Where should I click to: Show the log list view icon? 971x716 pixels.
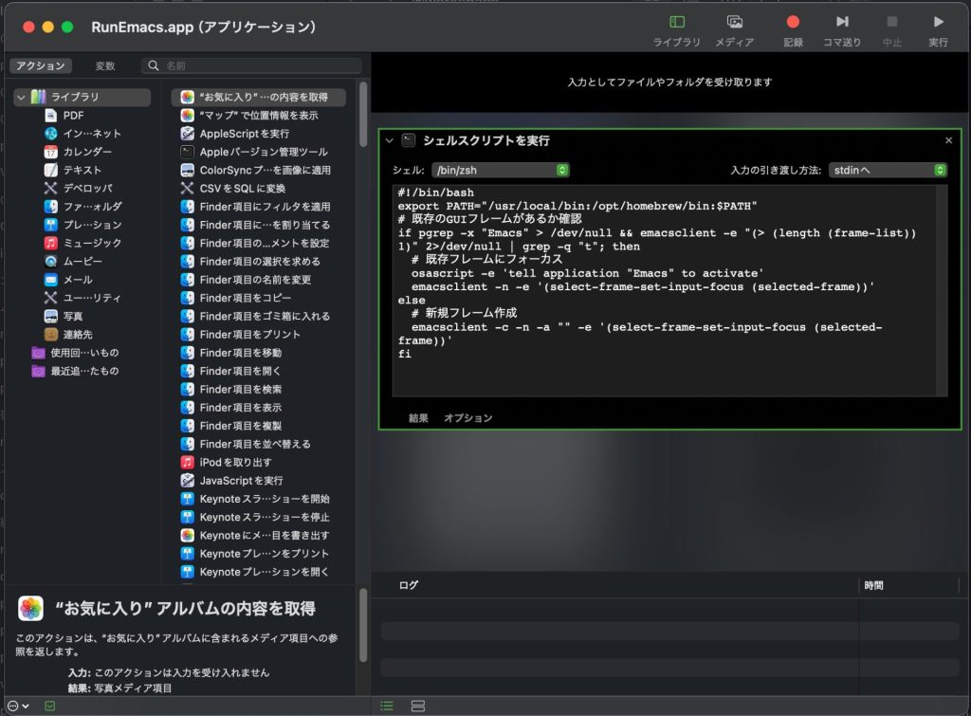(387, 707)
